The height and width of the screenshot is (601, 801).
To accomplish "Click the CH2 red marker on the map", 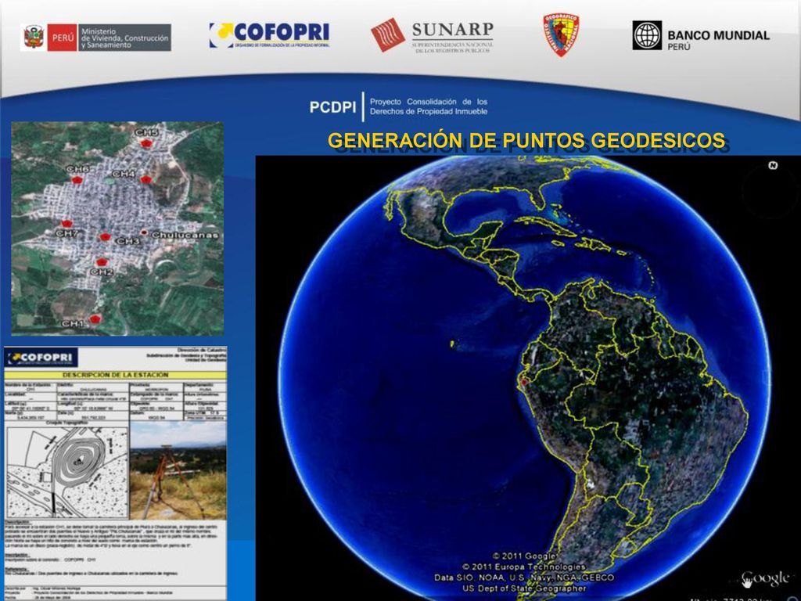I will 102,262.
